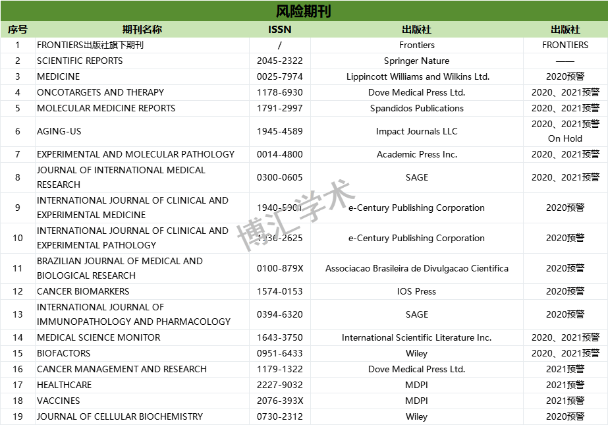Image resolution: width=608 pixels, height=425 pixels.
Task: Select the 期刊名称 column header
Action: 142,30
